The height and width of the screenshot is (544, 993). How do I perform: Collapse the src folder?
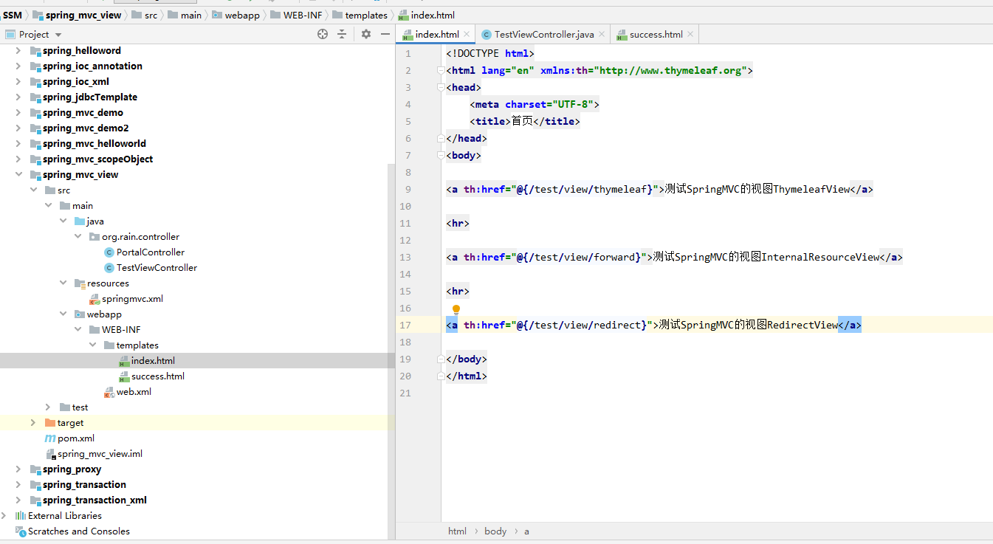(x=33, y=190)
